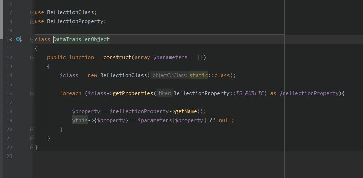Collapse the __construct function fold on line 12
The width and height of the screenshot is (363, 178).
pos(32,58)
